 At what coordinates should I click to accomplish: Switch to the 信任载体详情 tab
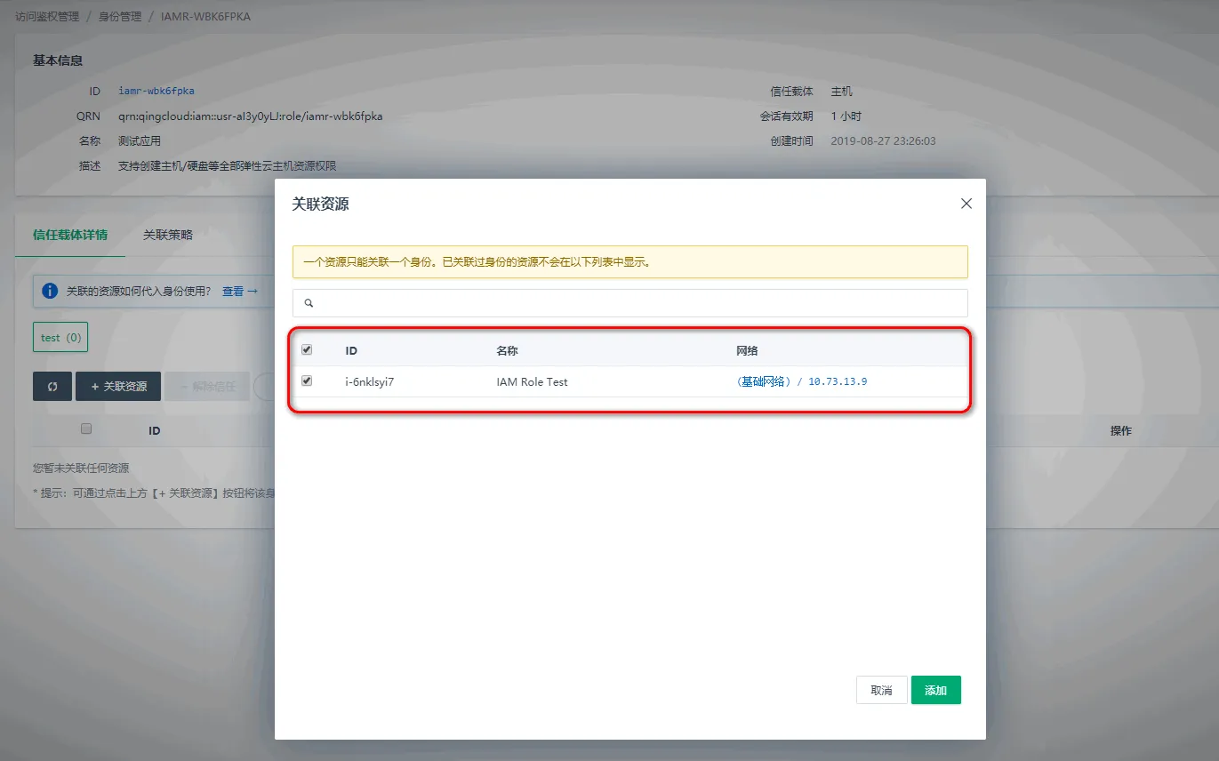tap(70, 235)
